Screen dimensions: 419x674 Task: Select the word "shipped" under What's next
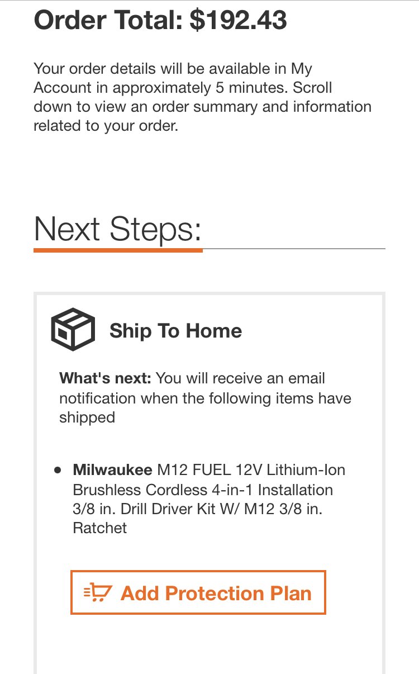87,417
